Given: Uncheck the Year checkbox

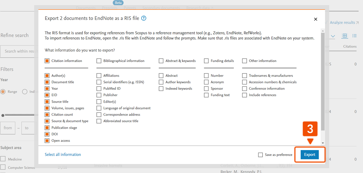Looking at the screenshot, I should [47, 88].
